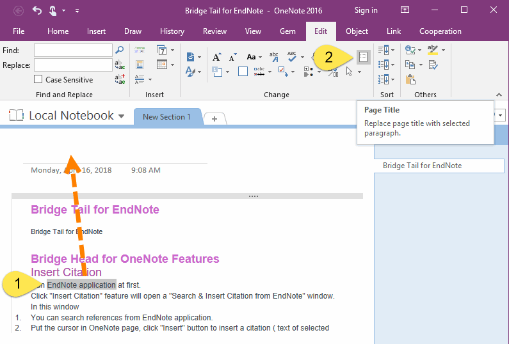Click the Bridge Head for OneNote Features heading
509x344 pixels.
(x=125, y=259)
